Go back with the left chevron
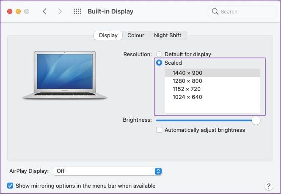281x194 pixels. click(x=44, y=11)
